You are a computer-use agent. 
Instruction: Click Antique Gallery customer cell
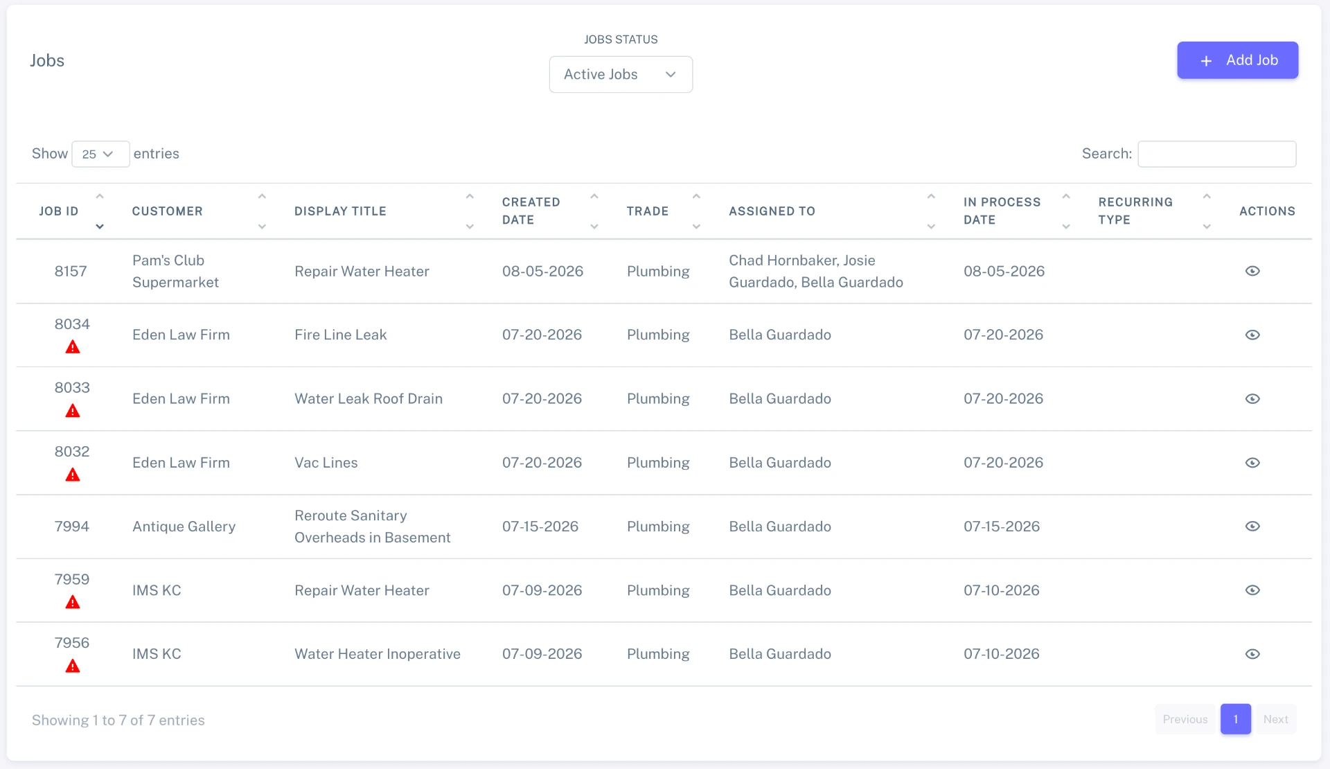point(184,527)
